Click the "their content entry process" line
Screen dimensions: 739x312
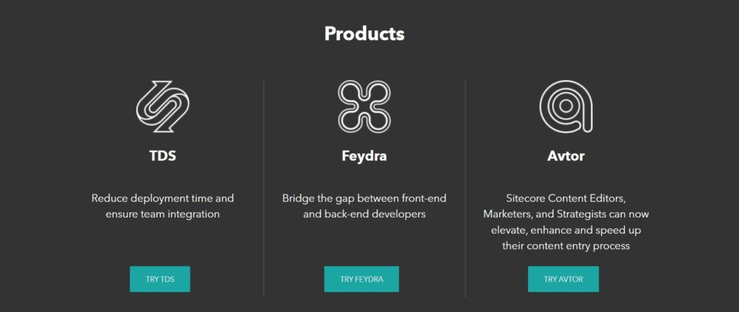tap(566, 246)
